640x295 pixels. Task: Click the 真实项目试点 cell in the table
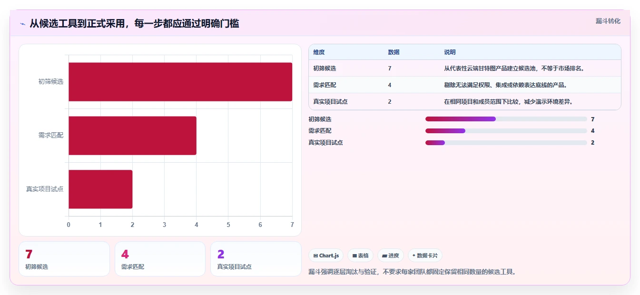coord(330,101)
